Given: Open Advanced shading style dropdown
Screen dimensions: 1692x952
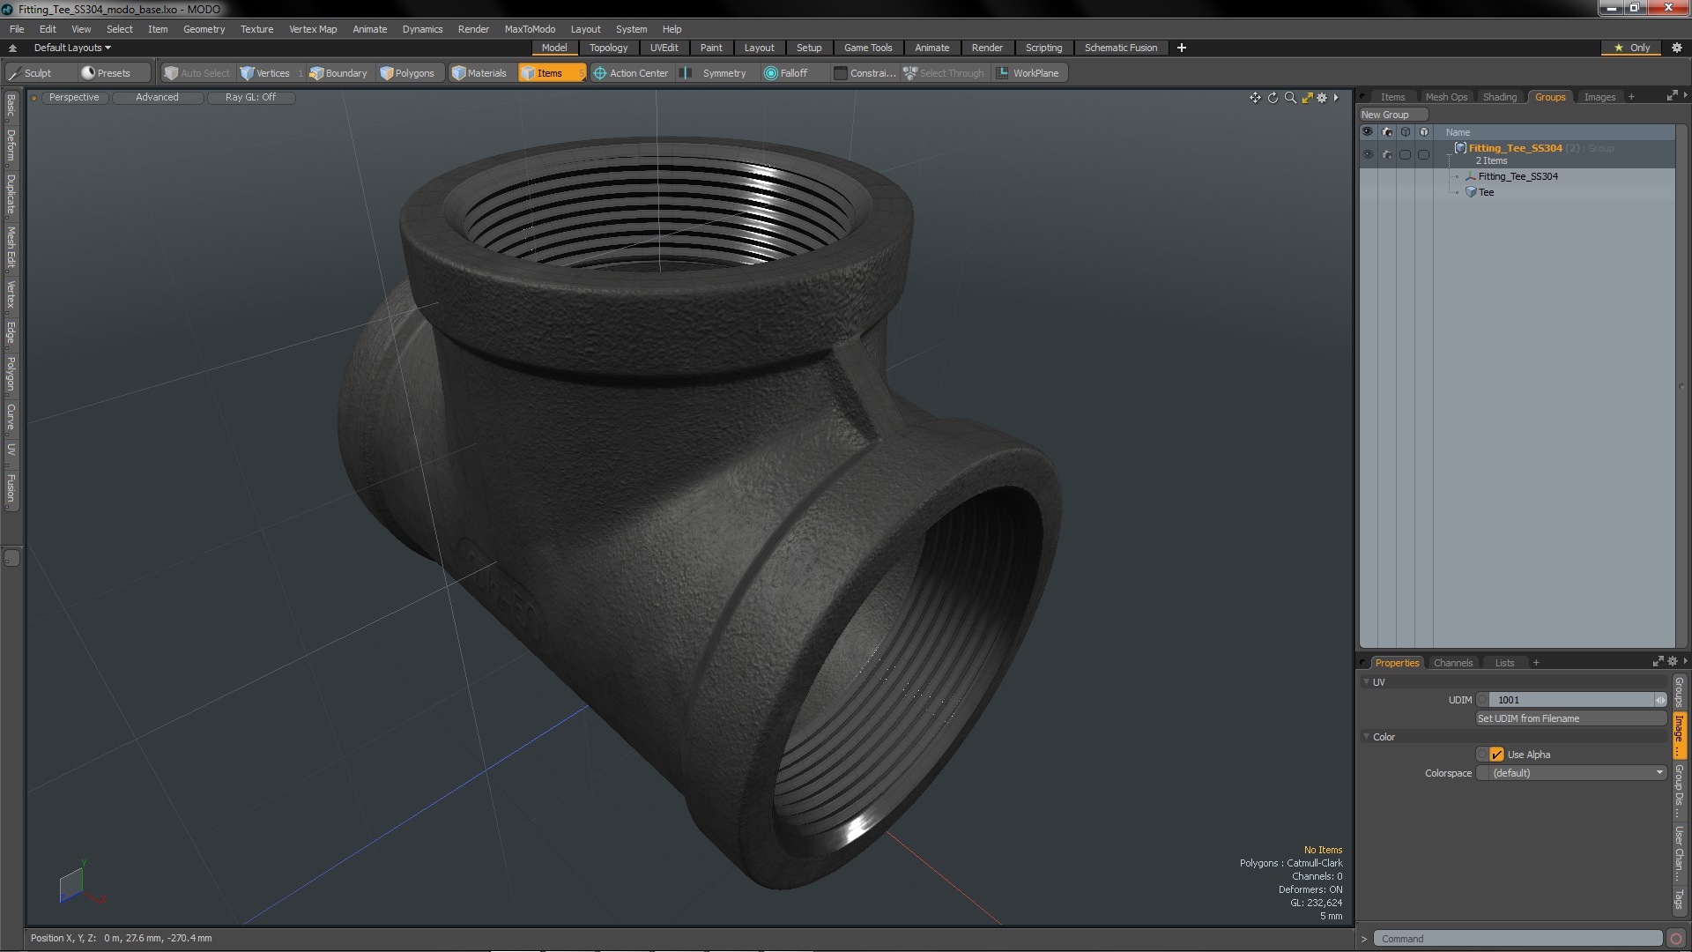Looking at the screenshot, I should click(x=157, y=98).
